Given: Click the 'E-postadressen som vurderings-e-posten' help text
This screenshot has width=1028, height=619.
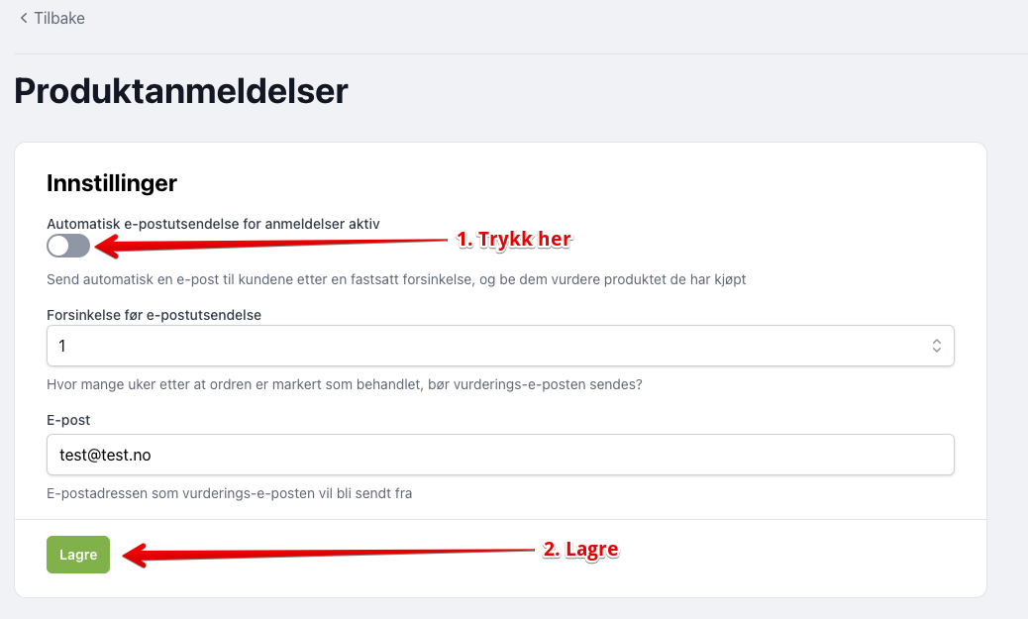Looking at the screenshot, I should tap(230, 493).
